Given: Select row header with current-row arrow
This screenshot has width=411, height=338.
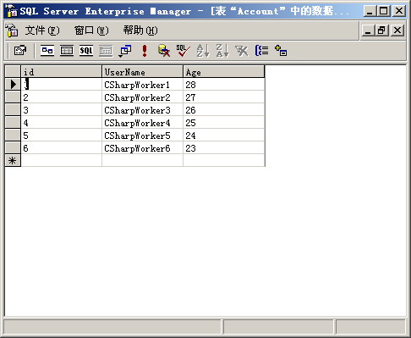Looking at the screenshot, I should 13,85.
